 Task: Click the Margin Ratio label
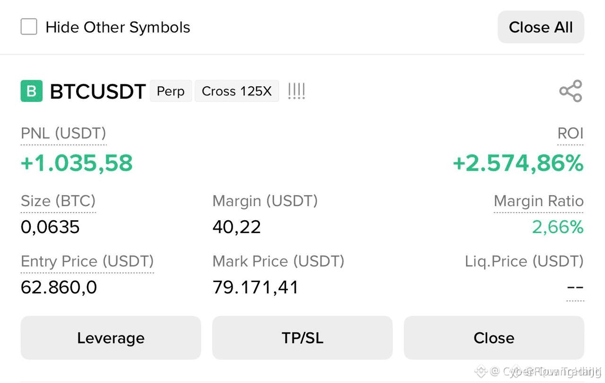(x=539, y=201)
